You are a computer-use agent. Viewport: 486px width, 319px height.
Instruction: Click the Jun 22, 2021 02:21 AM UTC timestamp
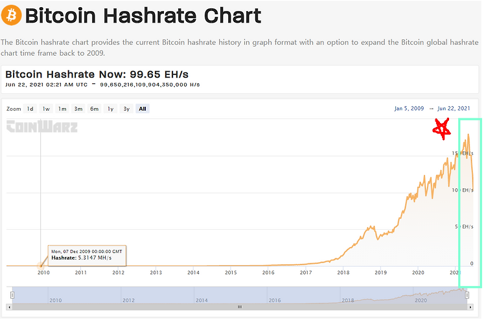(47, 85)
